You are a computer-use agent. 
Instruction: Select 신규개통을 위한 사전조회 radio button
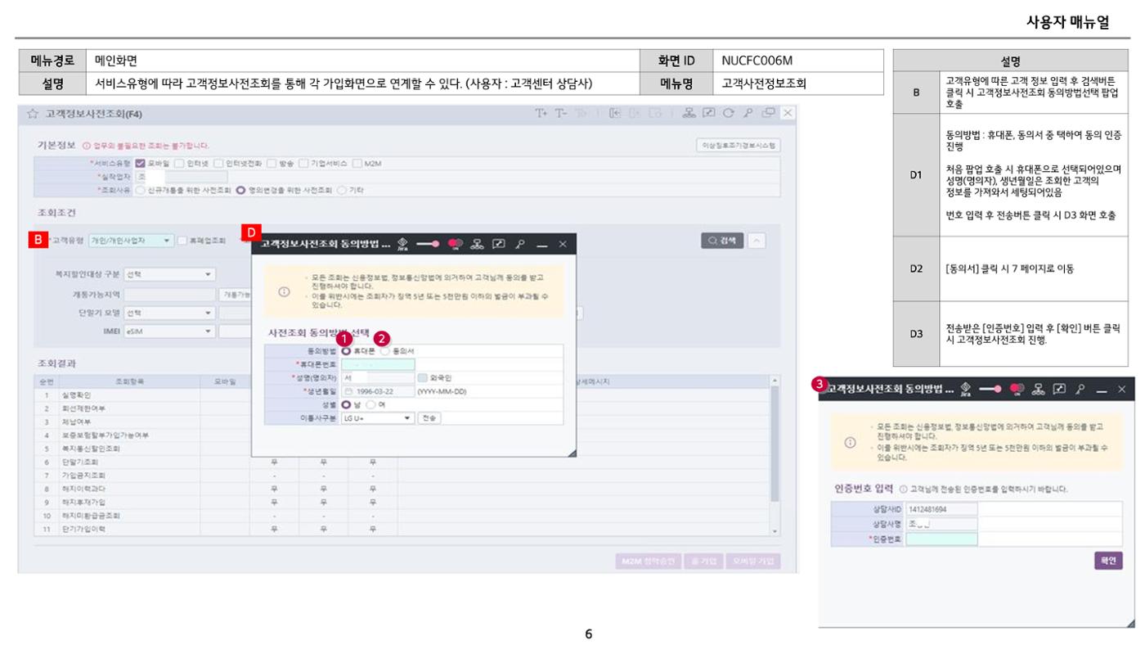140,189
